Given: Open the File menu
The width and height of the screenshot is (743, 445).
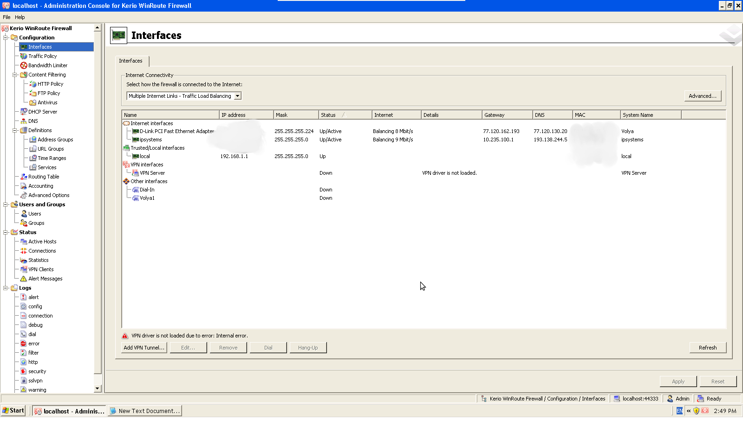Looking at the screenshot, I should click(7, 17).
